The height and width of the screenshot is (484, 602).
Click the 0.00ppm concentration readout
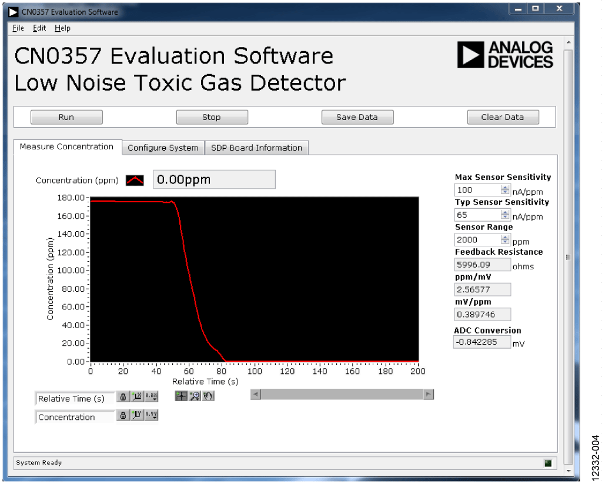(x=214, y=179)
